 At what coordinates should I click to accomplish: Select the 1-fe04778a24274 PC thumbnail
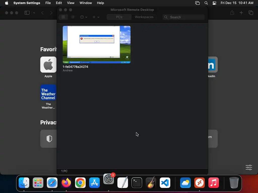click(96, 44)
